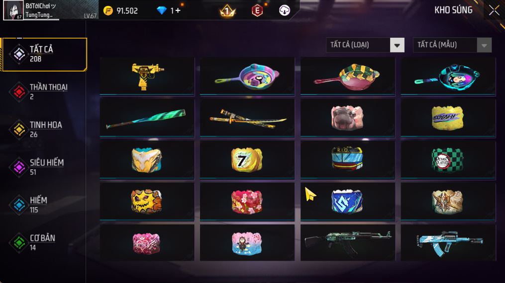
Task: Click the red hexagon E badge icon
Action: 257,10
